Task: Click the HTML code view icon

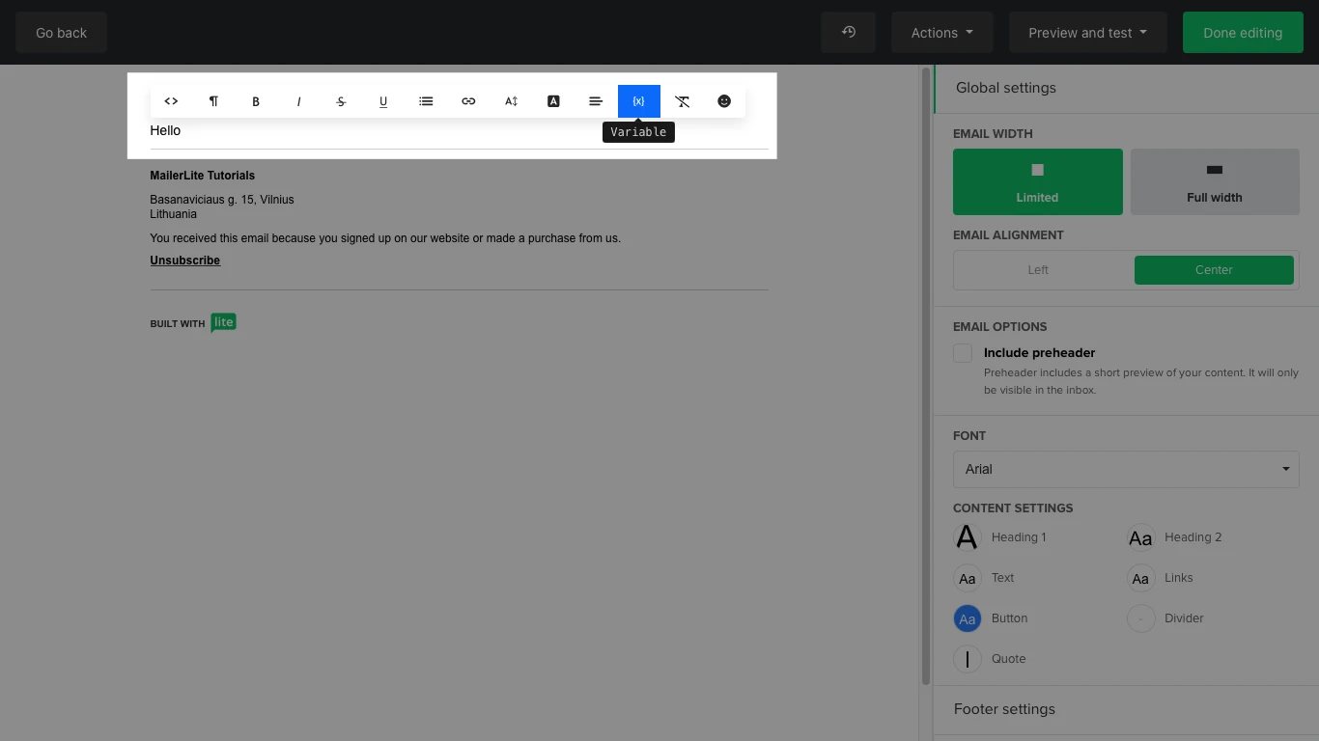Action: coord(171,101)
